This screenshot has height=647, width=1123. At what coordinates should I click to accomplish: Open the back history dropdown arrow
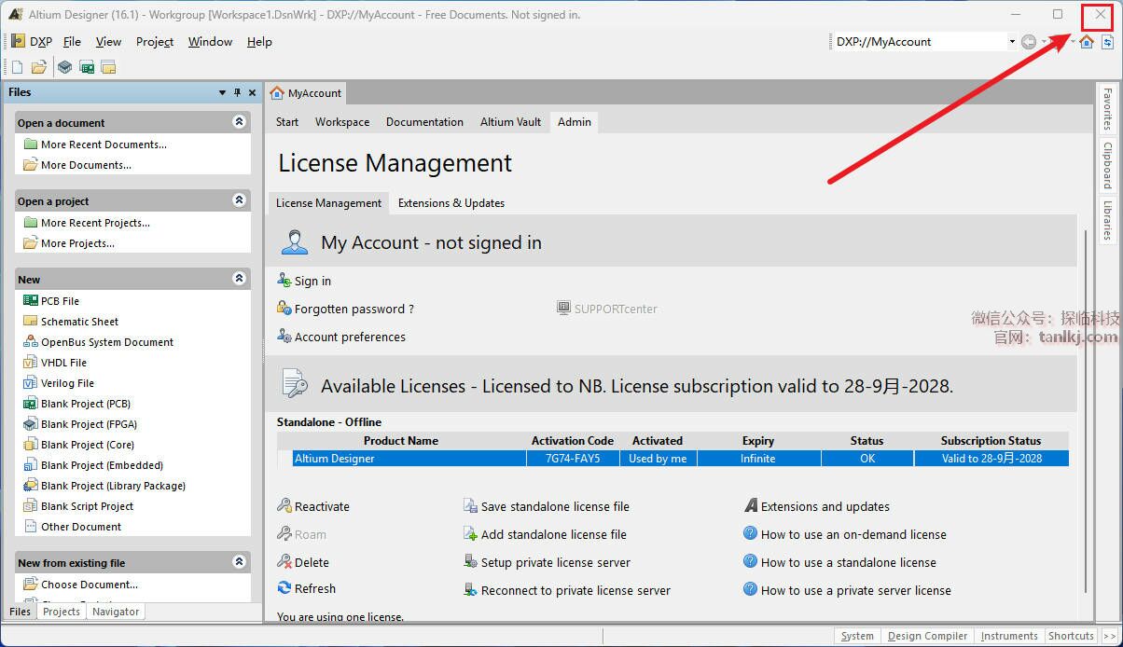pyautogui.click(x=1045, y=41)
